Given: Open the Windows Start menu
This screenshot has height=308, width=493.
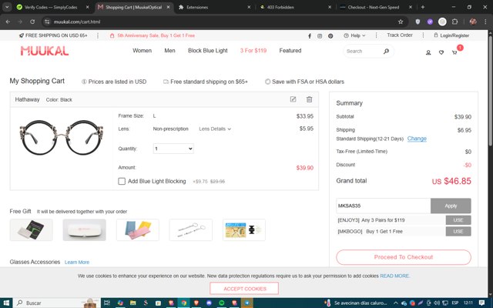Looking at the screenshot, I should (6, 303).
